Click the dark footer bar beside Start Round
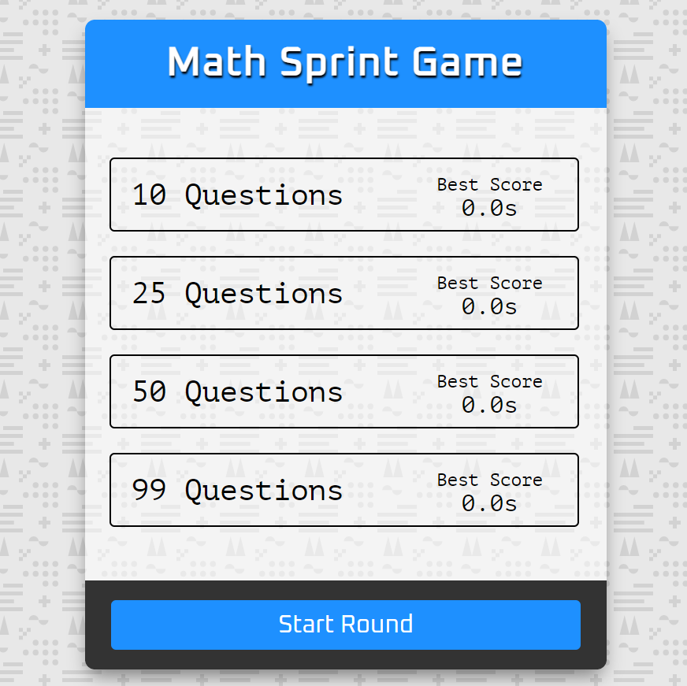687x686 pixels. coord(98,625)
